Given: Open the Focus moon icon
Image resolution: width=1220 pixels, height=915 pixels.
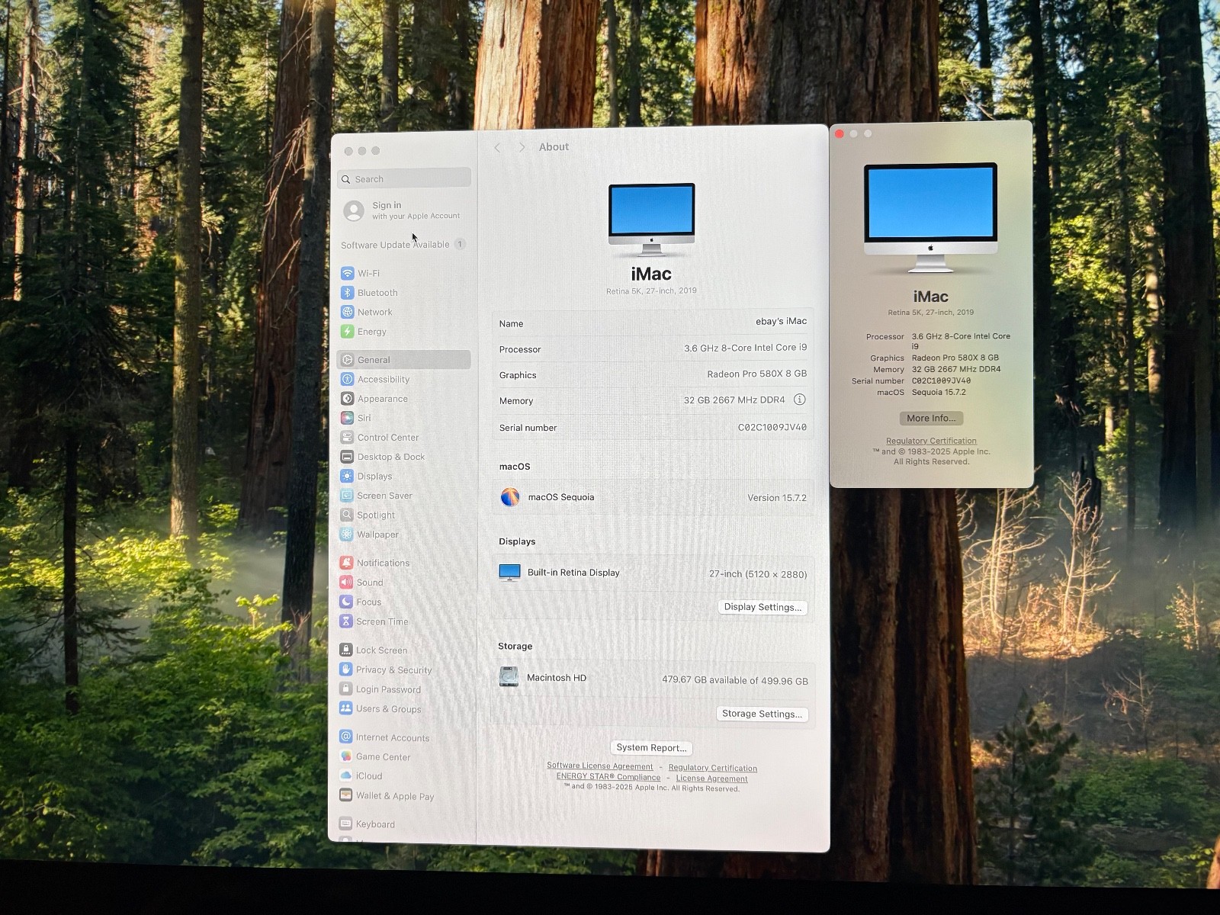Looking at the screenshot, I should click(x=346, y=602).
